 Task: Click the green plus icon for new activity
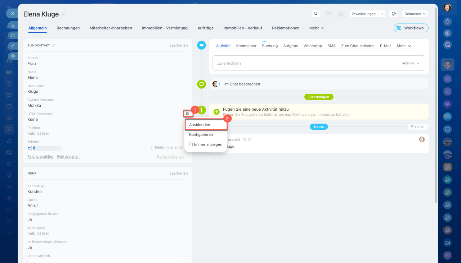pyautogui.click(x=216, y=112)
